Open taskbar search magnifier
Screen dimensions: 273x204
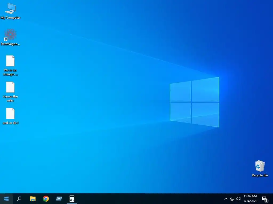[x=19, y=199]
